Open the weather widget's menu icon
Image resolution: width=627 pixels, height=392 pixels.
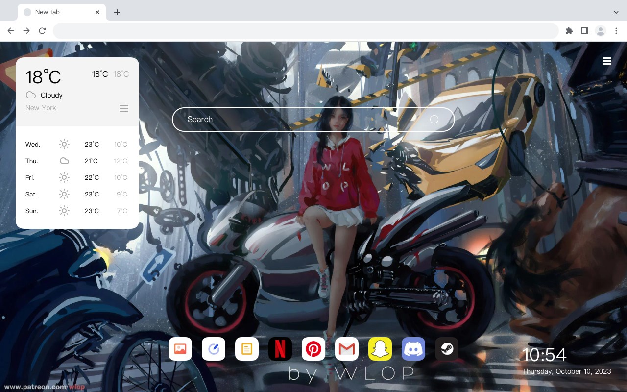[x=124, y=108]
